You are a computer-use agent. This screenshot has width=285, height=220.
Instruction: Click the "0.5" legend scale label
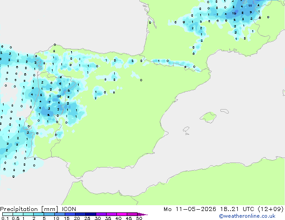point(15,218)
